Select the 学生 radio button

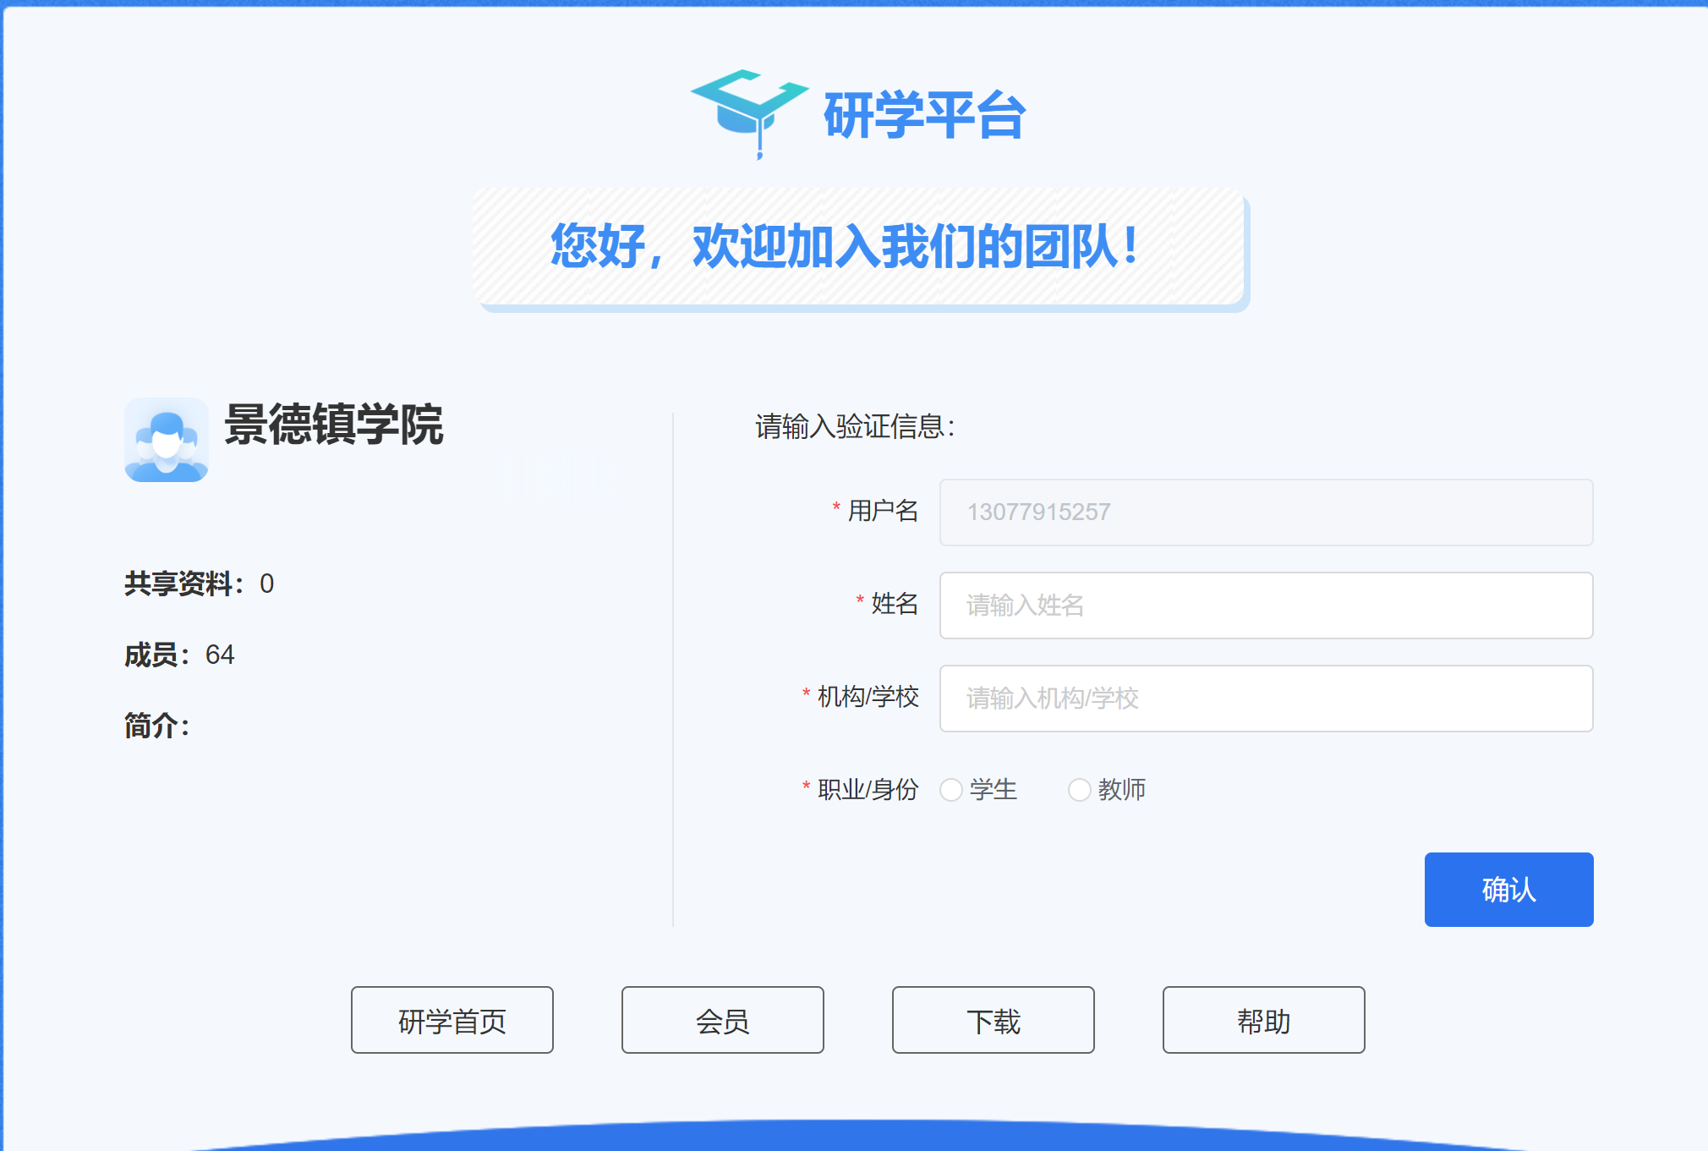coord(951,790)
